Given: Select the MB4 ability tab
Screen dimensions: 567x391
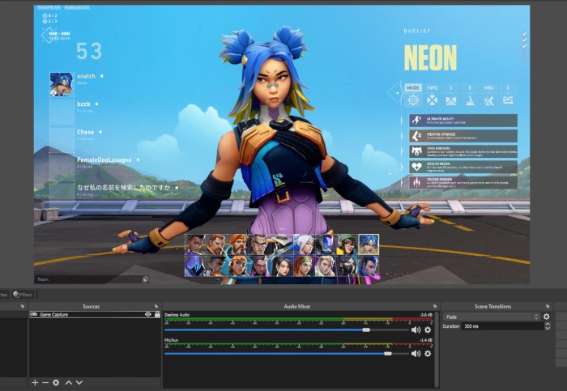Looking at the screenshot, I should point(489,87).
